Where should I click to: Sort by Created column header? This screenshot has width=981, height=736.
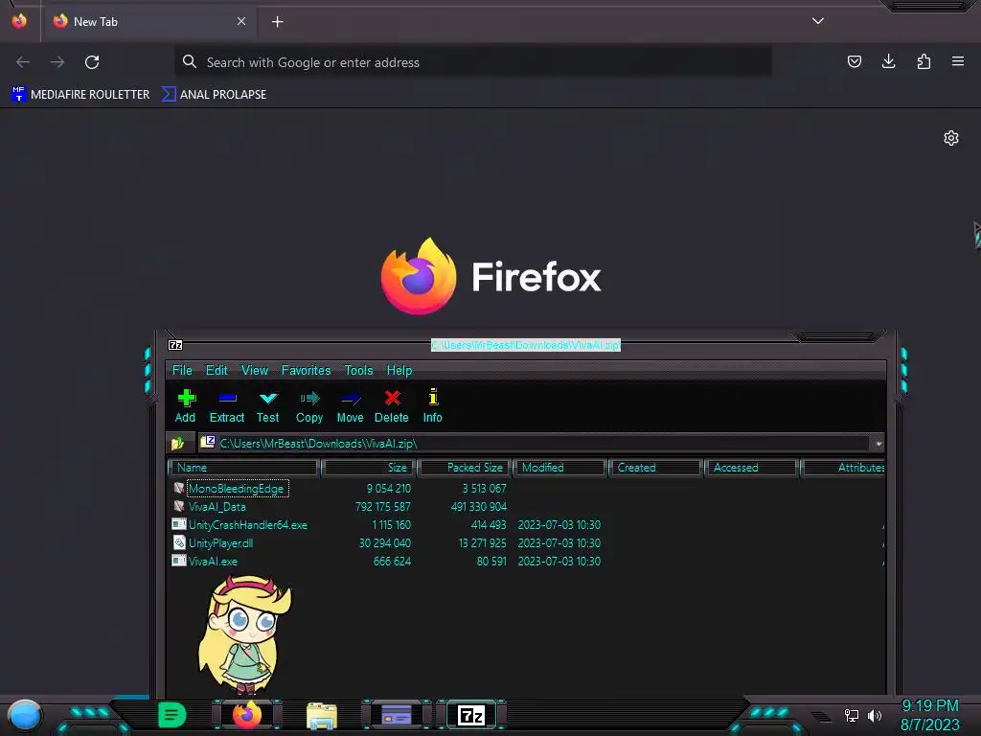656,468
